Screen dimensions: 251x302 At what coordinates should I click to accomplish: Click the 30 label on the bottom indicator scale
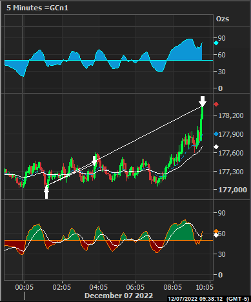coord(222,254)
